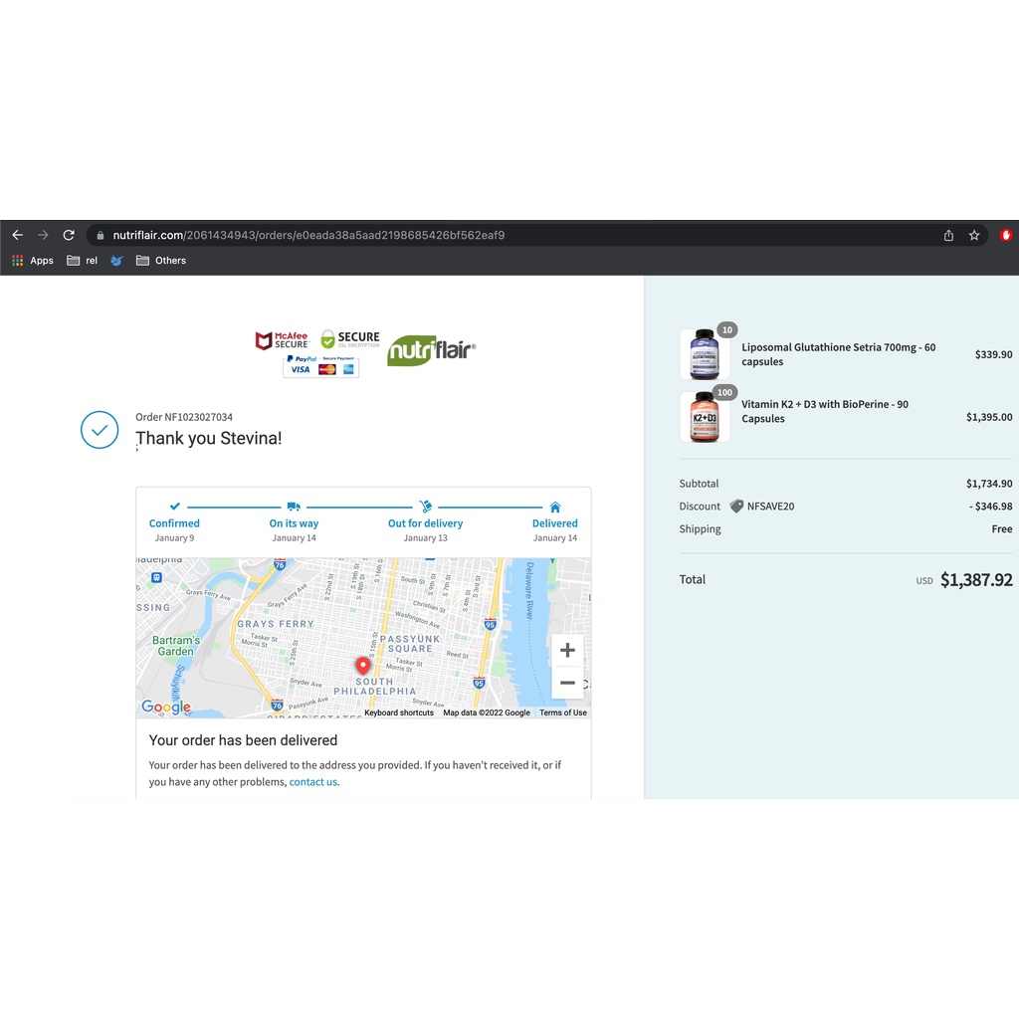Click the blue bird bookmark icon
1019x1019 pixels.
click(116, 261)
